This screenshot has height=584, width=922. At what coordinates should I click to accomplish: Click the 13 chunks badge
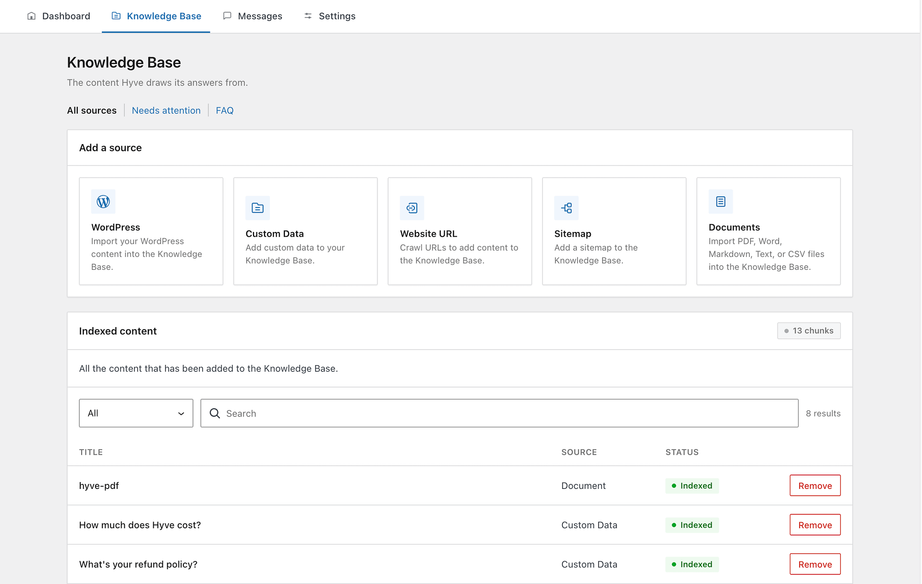click(809, 330)
